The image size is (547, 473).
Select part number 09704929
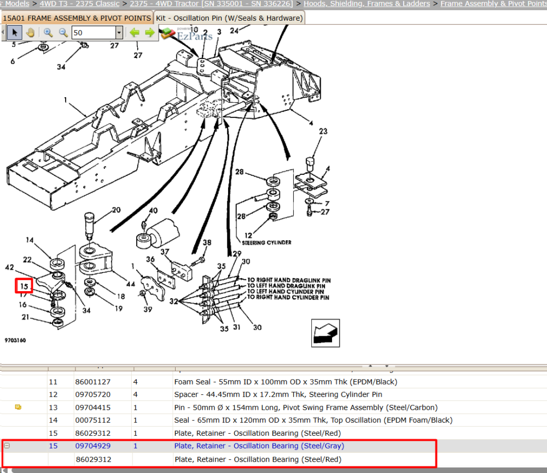[93, 446]
